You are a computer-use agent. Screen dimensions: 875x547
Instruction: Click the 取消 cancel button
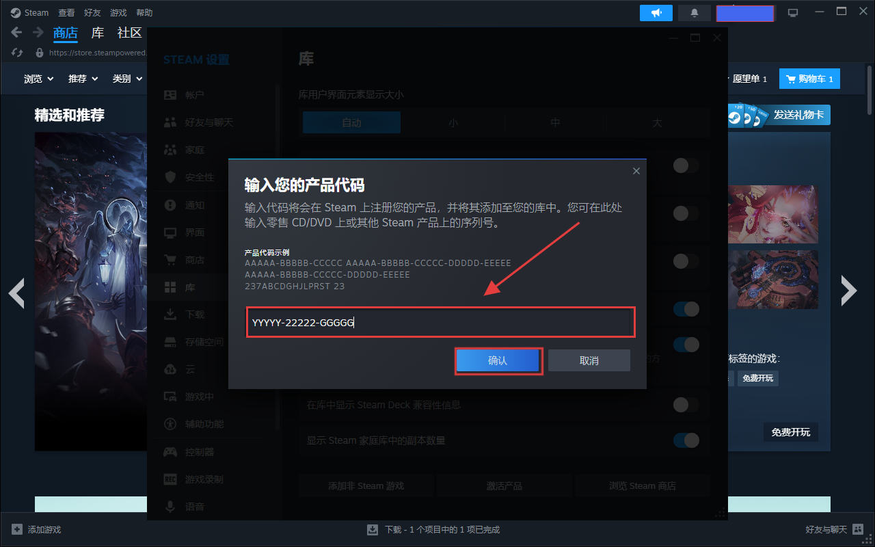[589, 360]
